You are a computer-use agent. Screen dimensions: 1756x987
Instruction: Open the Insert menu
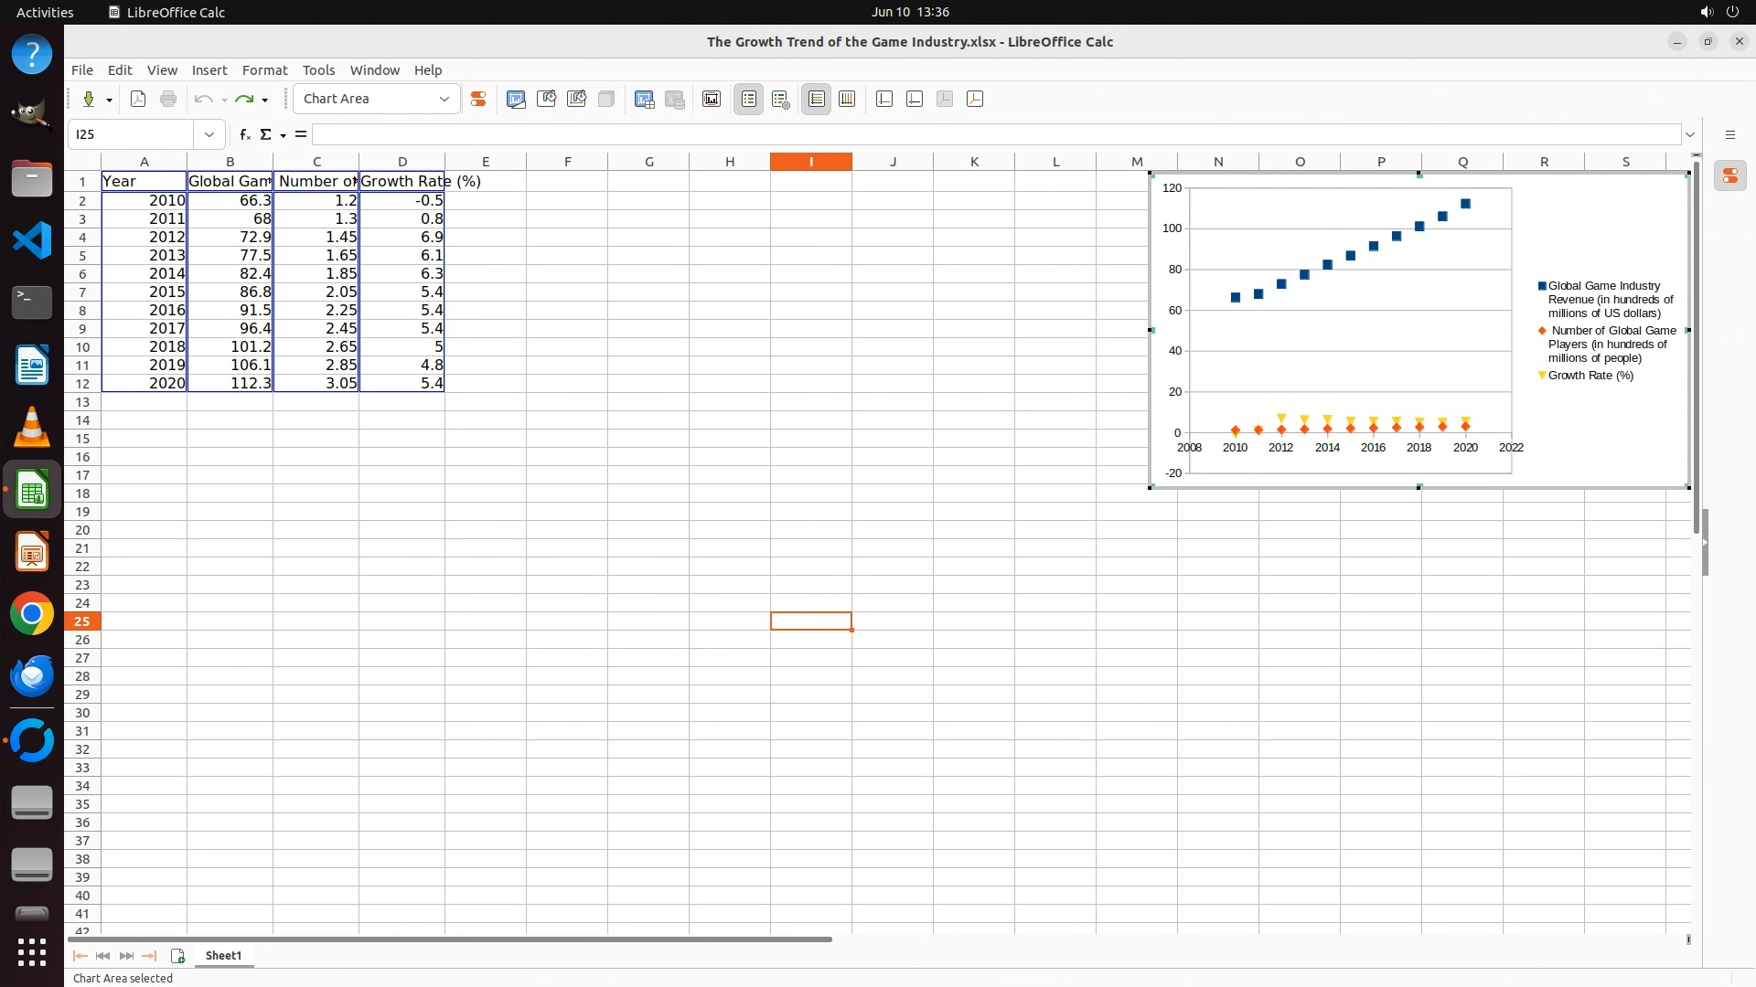tap(209, 70)
